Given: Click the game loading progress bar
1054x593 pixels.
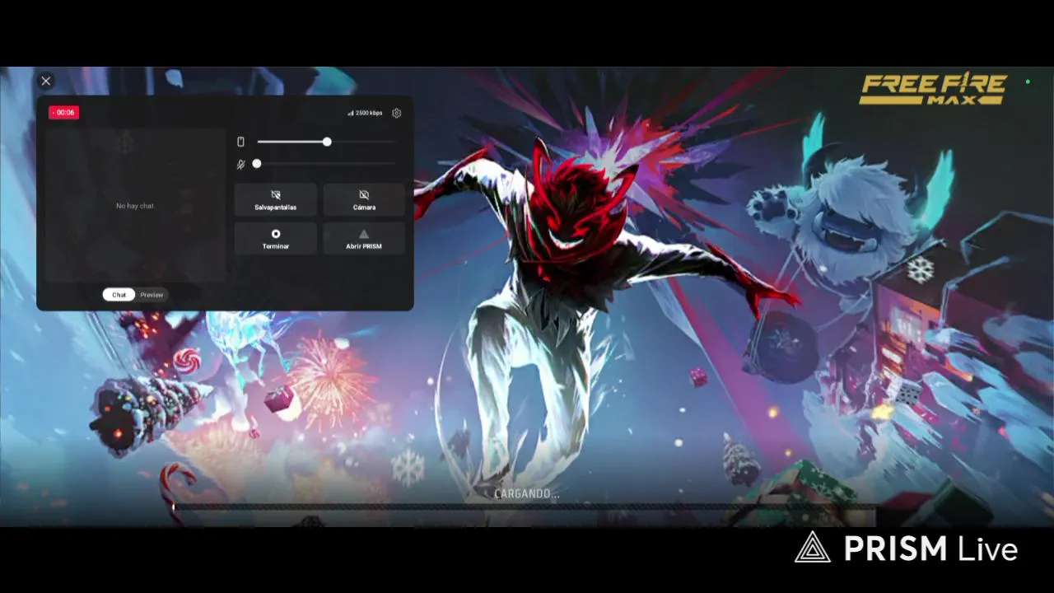Looking at the screenshot, I should (524, 507).
